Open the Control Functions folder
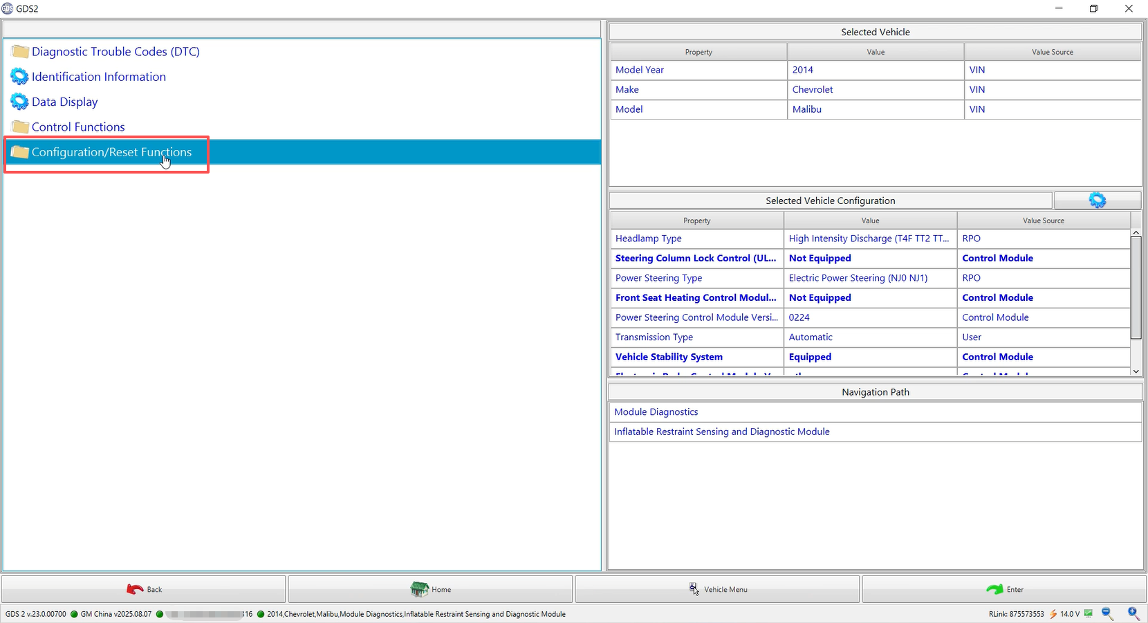The height and width of the screenshot is (623, 1148). pyautogui.click(x=77, y=127)
